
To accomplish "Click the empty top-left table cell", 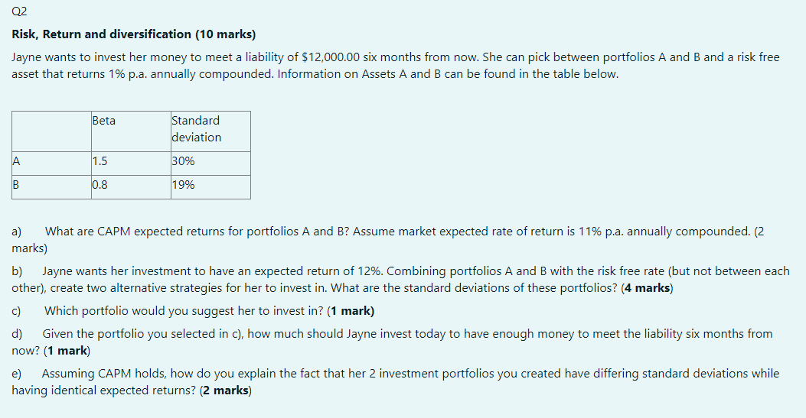I will (51, 128).
